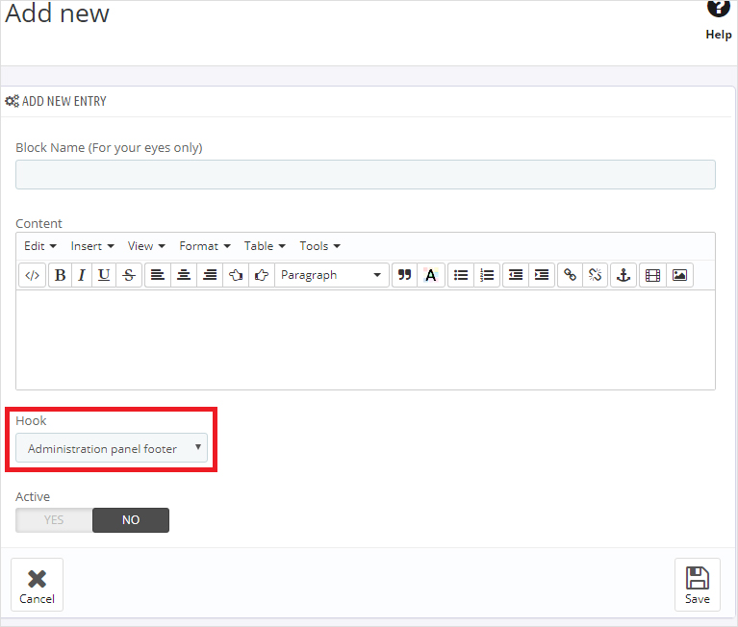The width and height of the screenshot is (738, 627).
Task: Click the insert link icon
Action: tap(570, 275)
